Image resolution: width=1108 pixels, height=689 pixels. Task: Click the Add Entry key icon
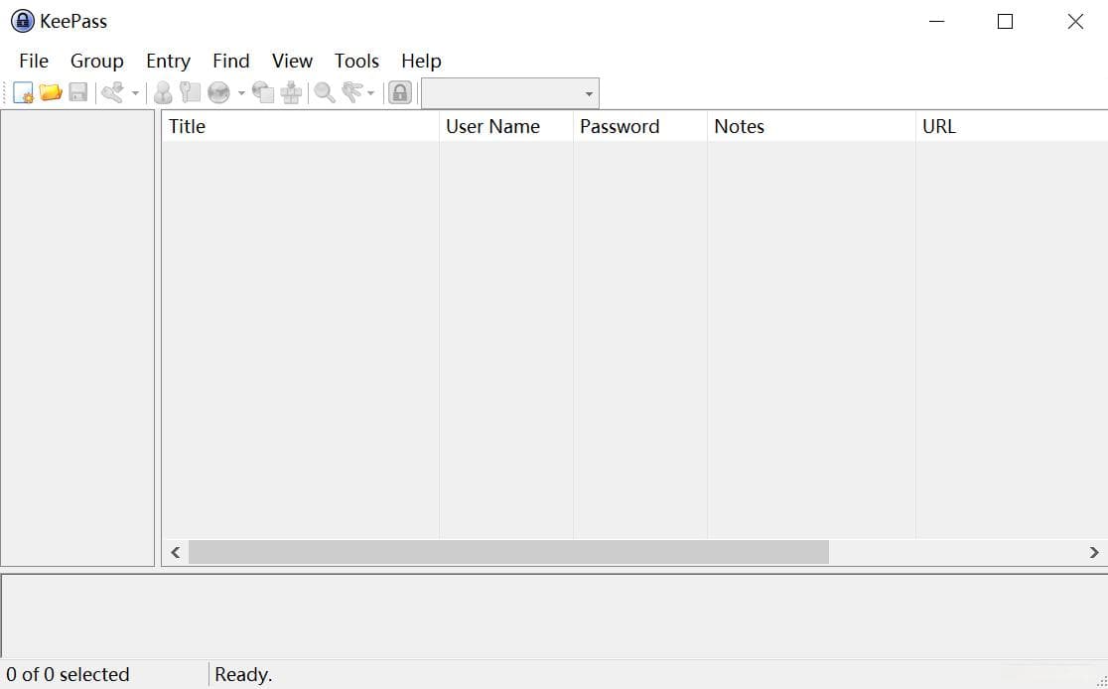click(x=112, y=92)
